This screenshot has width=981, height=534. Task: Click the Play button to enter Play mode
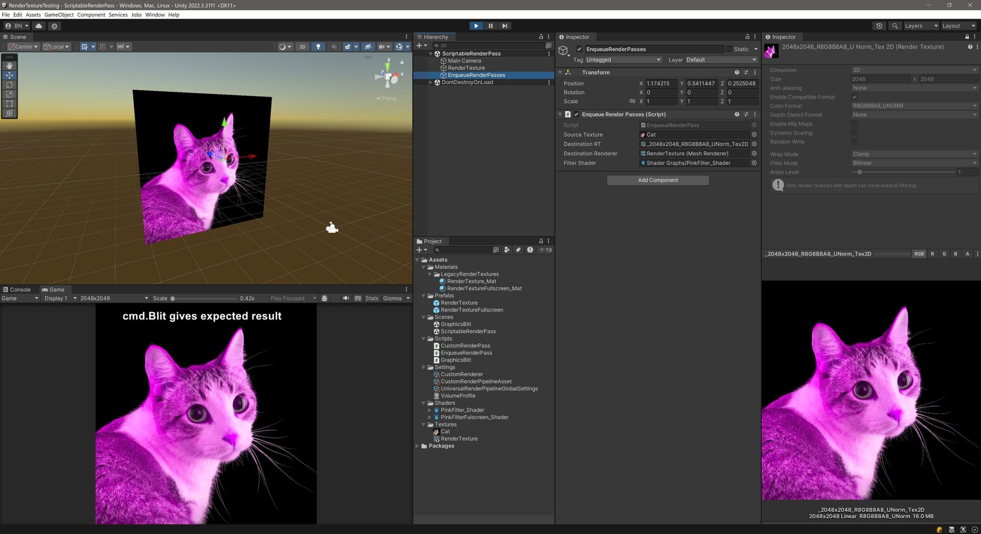(476, 26)
